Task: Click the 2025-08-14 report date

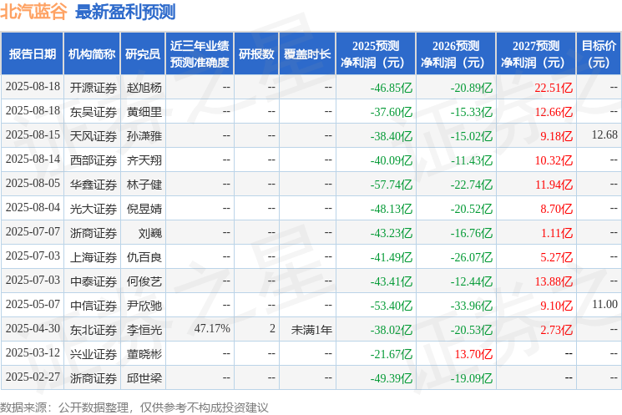Action: [33, 159]
